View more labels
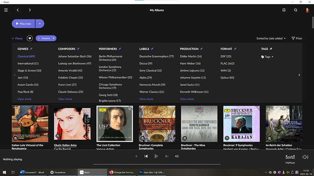The height and width of the screenshot is (176, 314). (146, 99)
